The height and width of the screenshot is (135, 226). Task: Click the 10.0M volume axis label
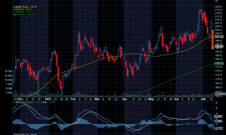(8, 80)
